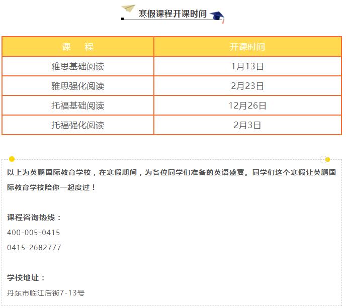
Task: Click the paper airplane icon beside the title
Action: (128, 8)
